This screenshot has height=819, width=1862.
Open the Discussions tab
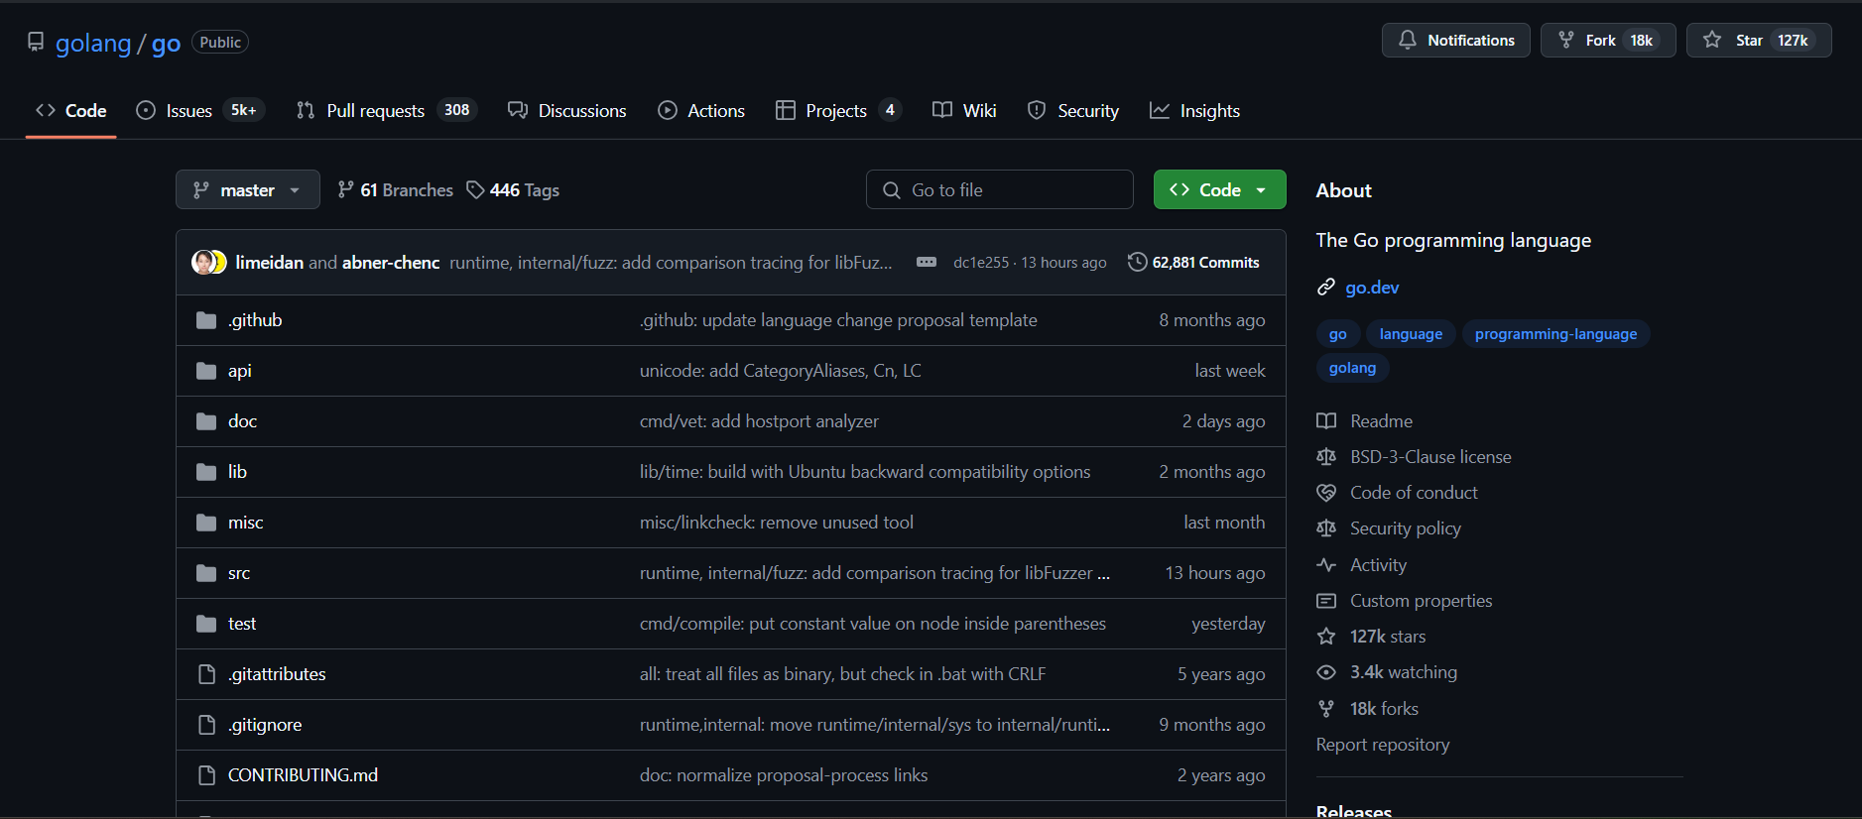[x=567, y=111]
